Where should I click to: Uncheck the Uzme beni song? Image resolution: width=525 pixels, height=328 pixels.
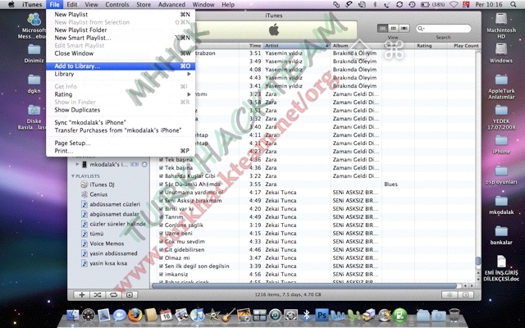[161, 233]
